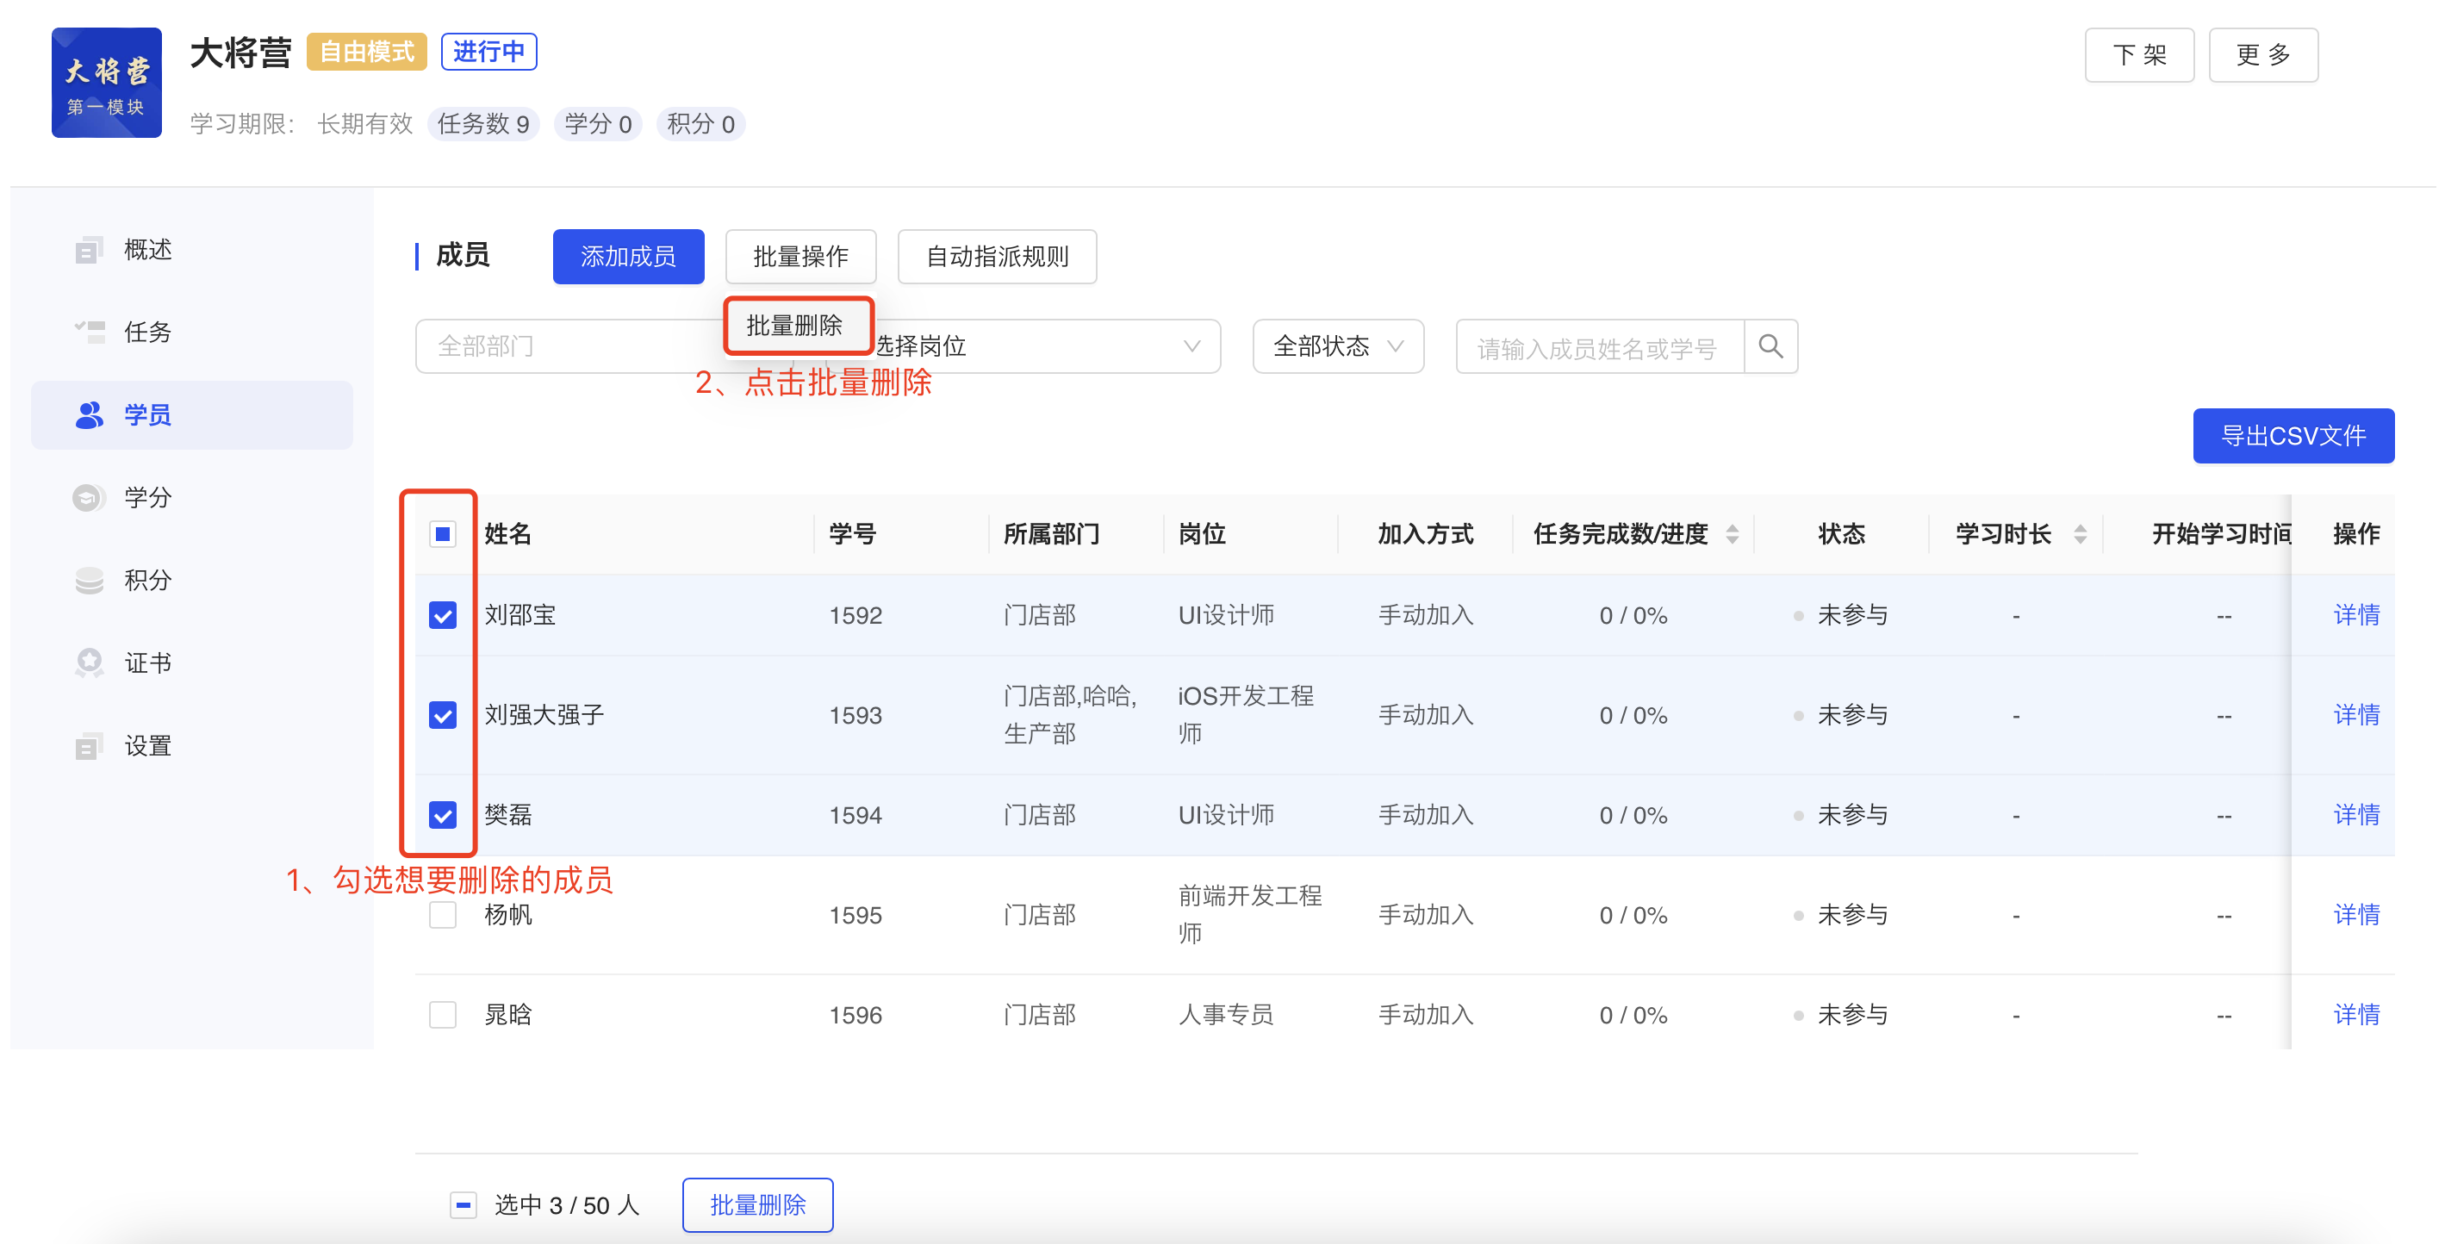This screenshot has height=1244, width=2445.
Task: Click the search magnifier icon
Action: click(x=1770, y=346)
